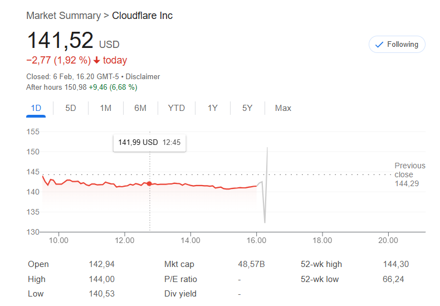Select the 1D time range tab
Image resolution: width=440 pixels, height=306 pixels.
tap(36, 108)
